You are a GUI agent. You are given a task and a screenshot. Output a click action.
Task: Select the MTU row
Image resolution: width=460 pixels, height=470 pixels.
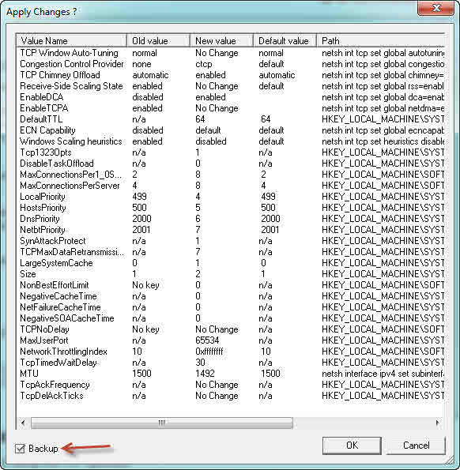point(230,374)
